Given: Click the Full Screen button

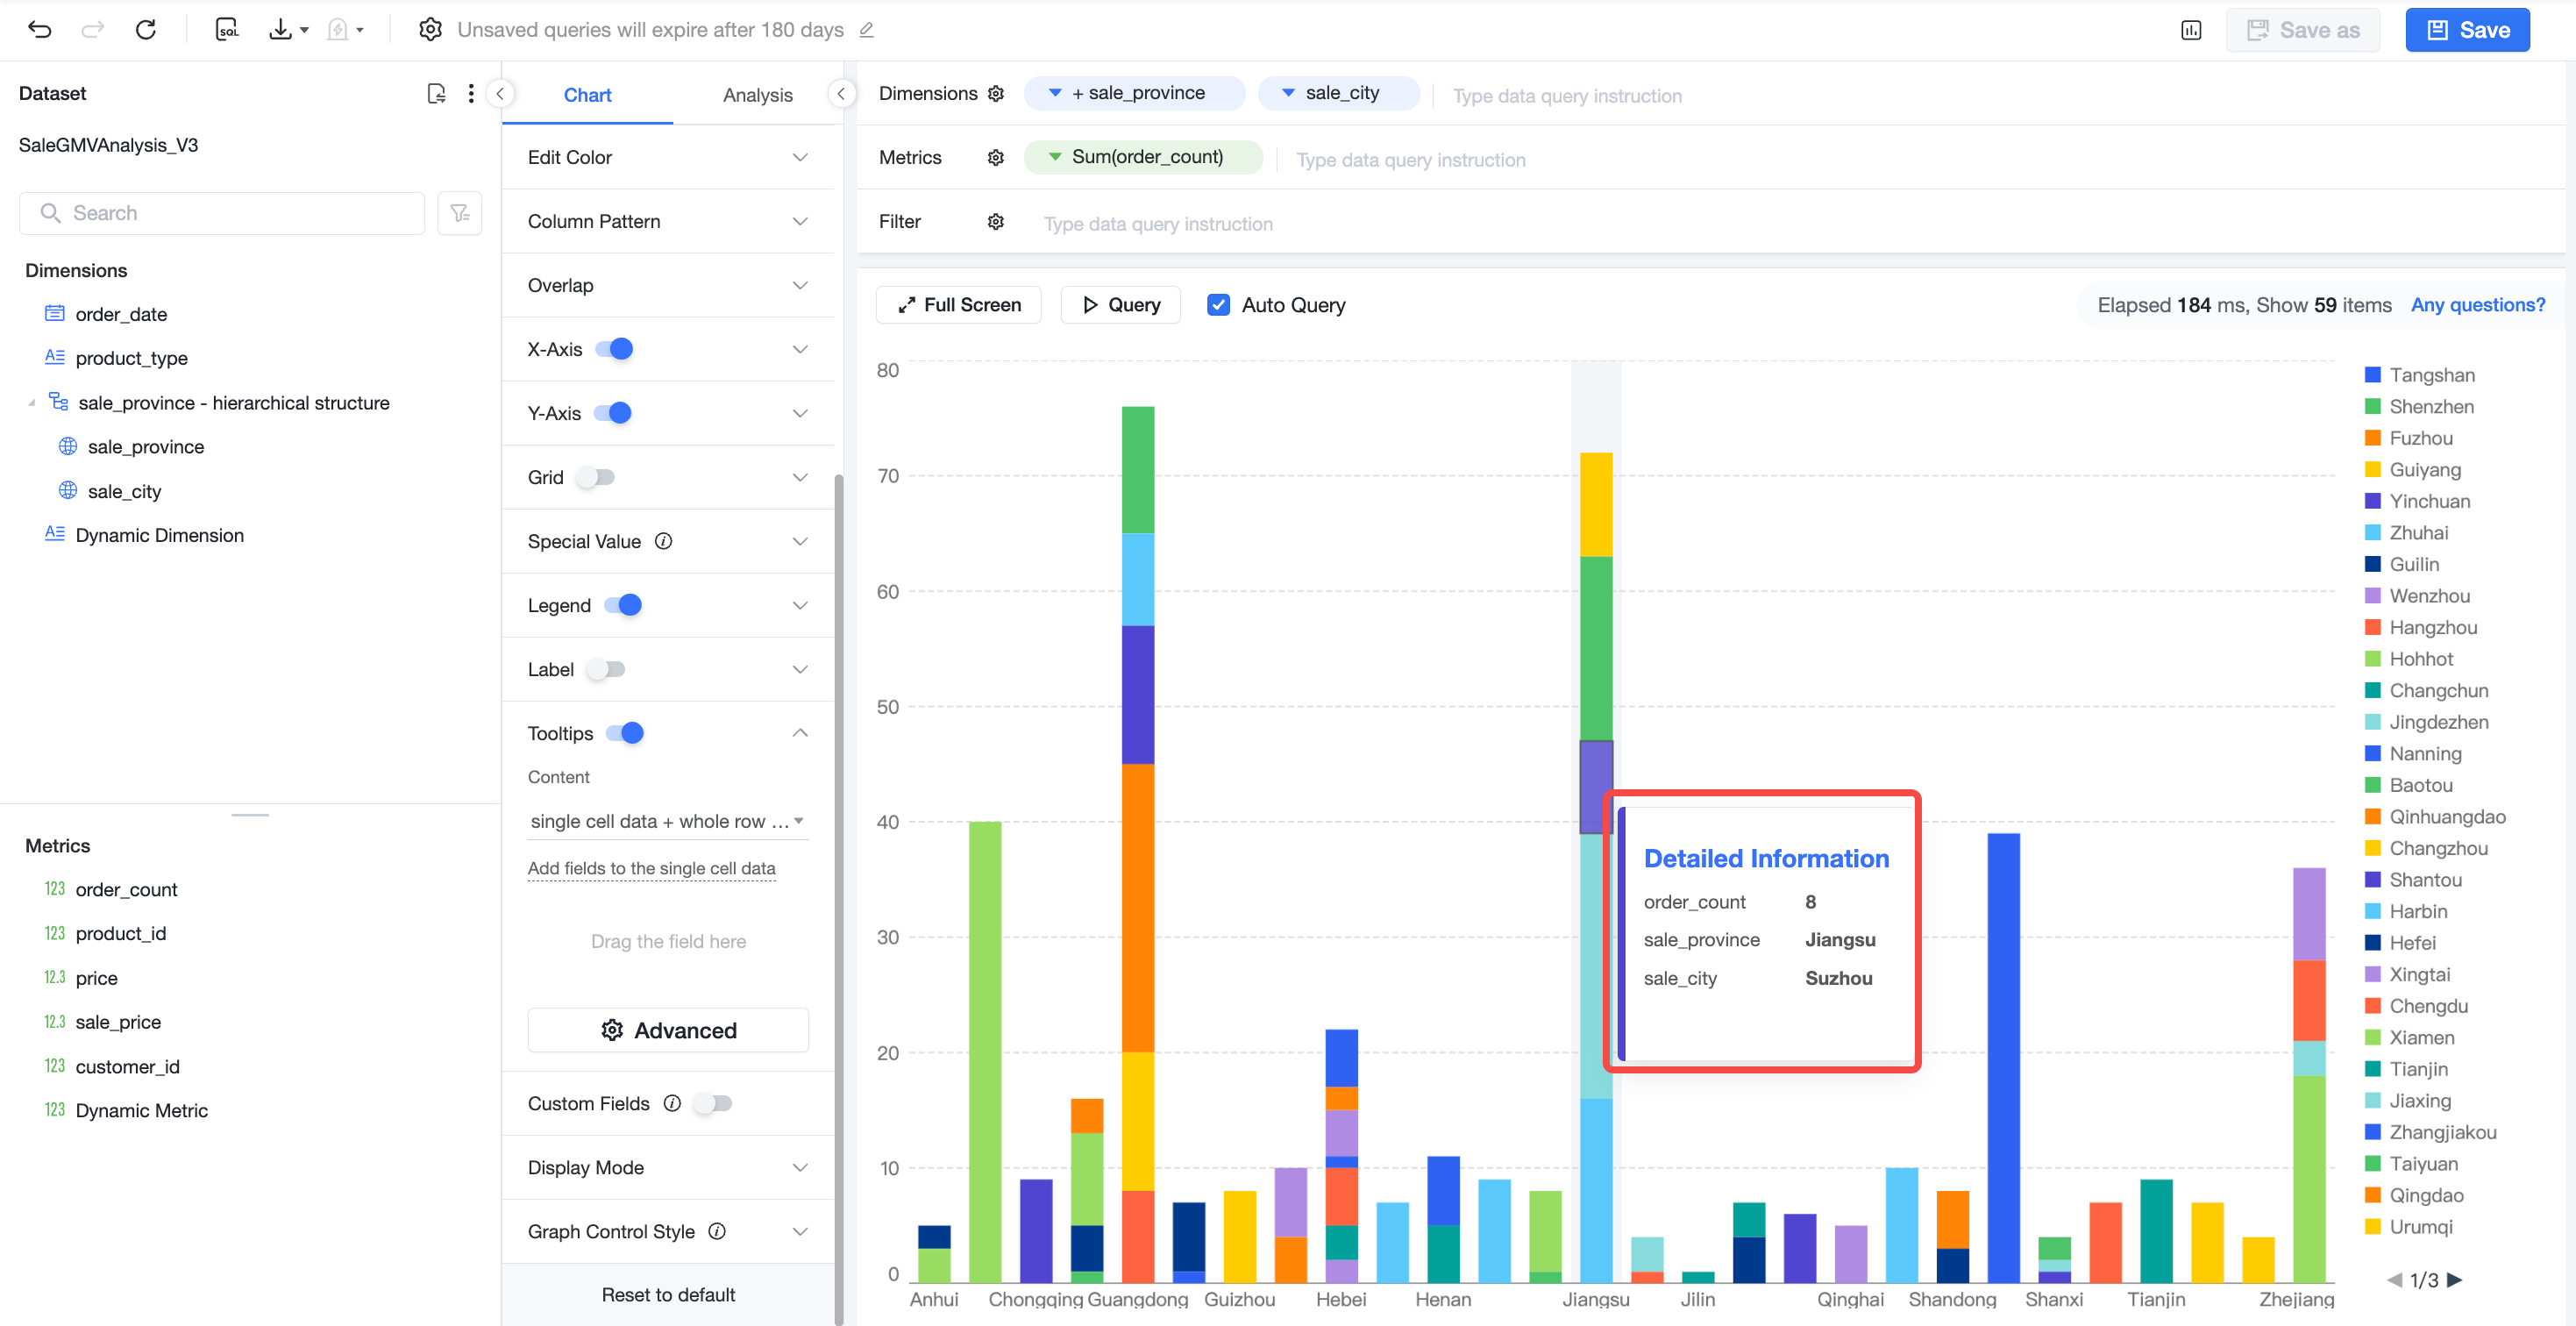Looking at the screenshot, I should (x=958, y=305).
